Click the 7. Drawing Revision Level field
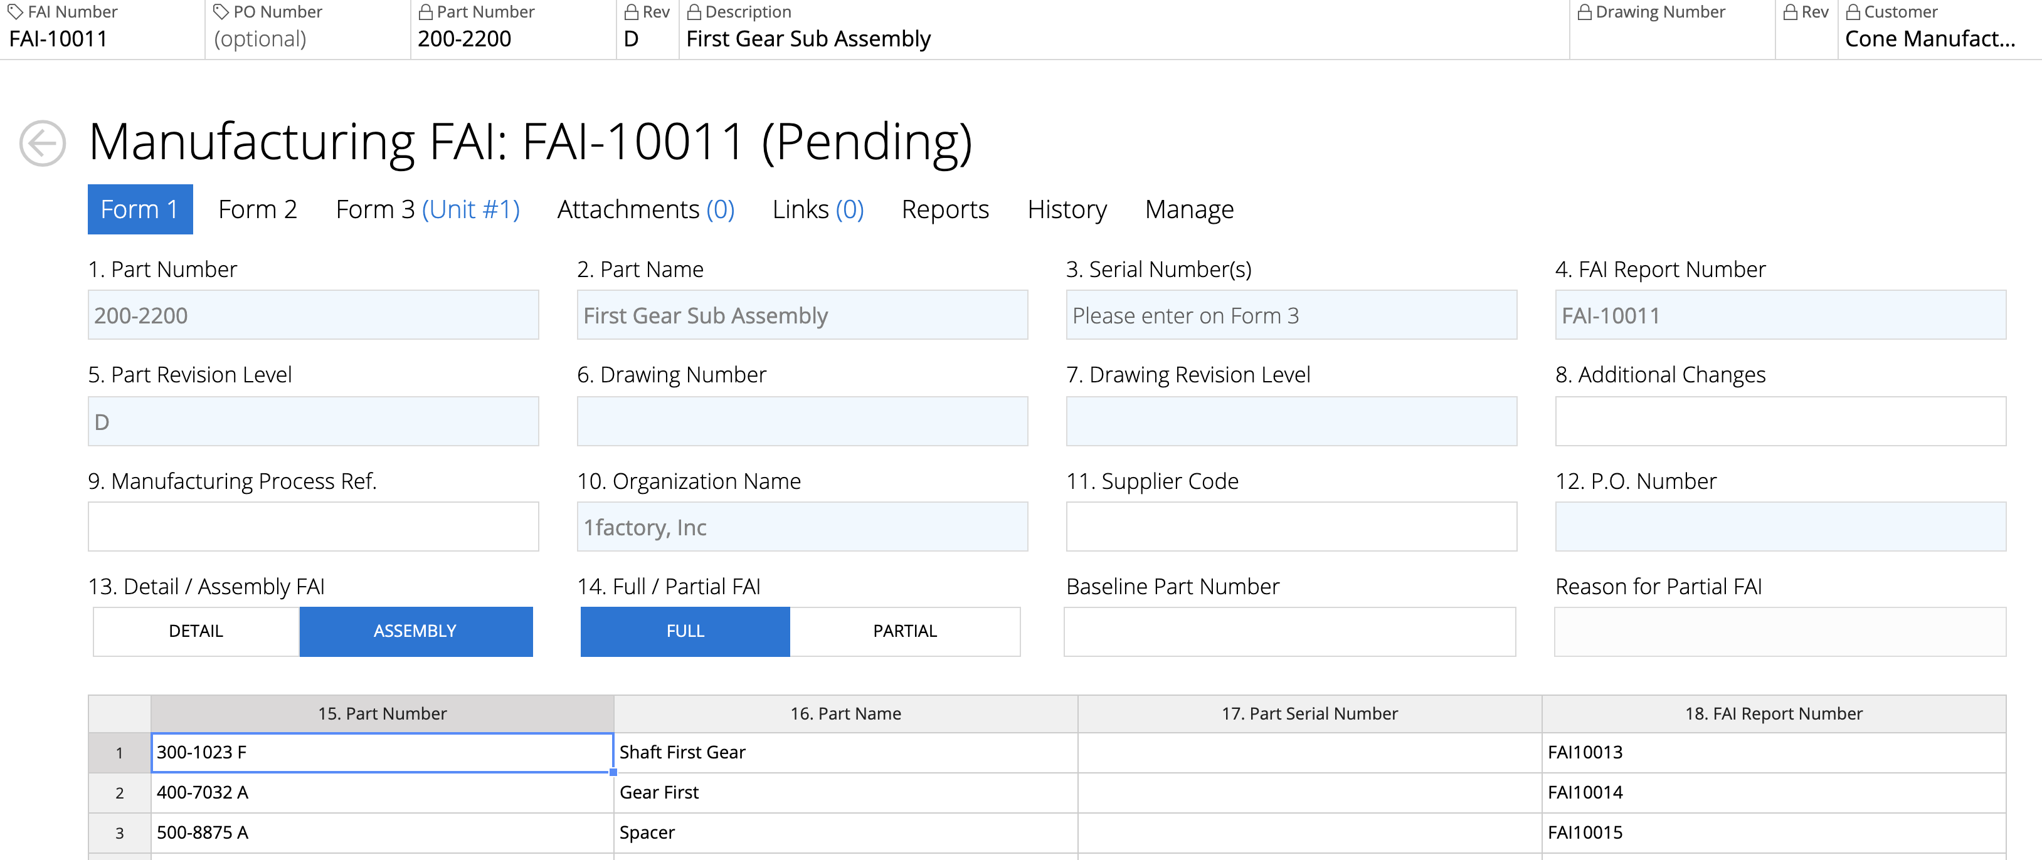 [x=1291, y=421]
